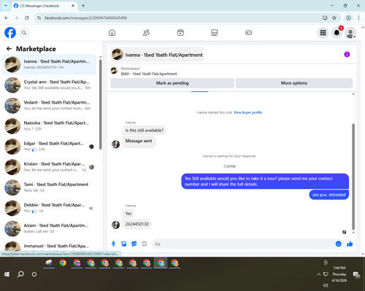Click the message input field
Screen dimensions: 365x291
(243, 244)
